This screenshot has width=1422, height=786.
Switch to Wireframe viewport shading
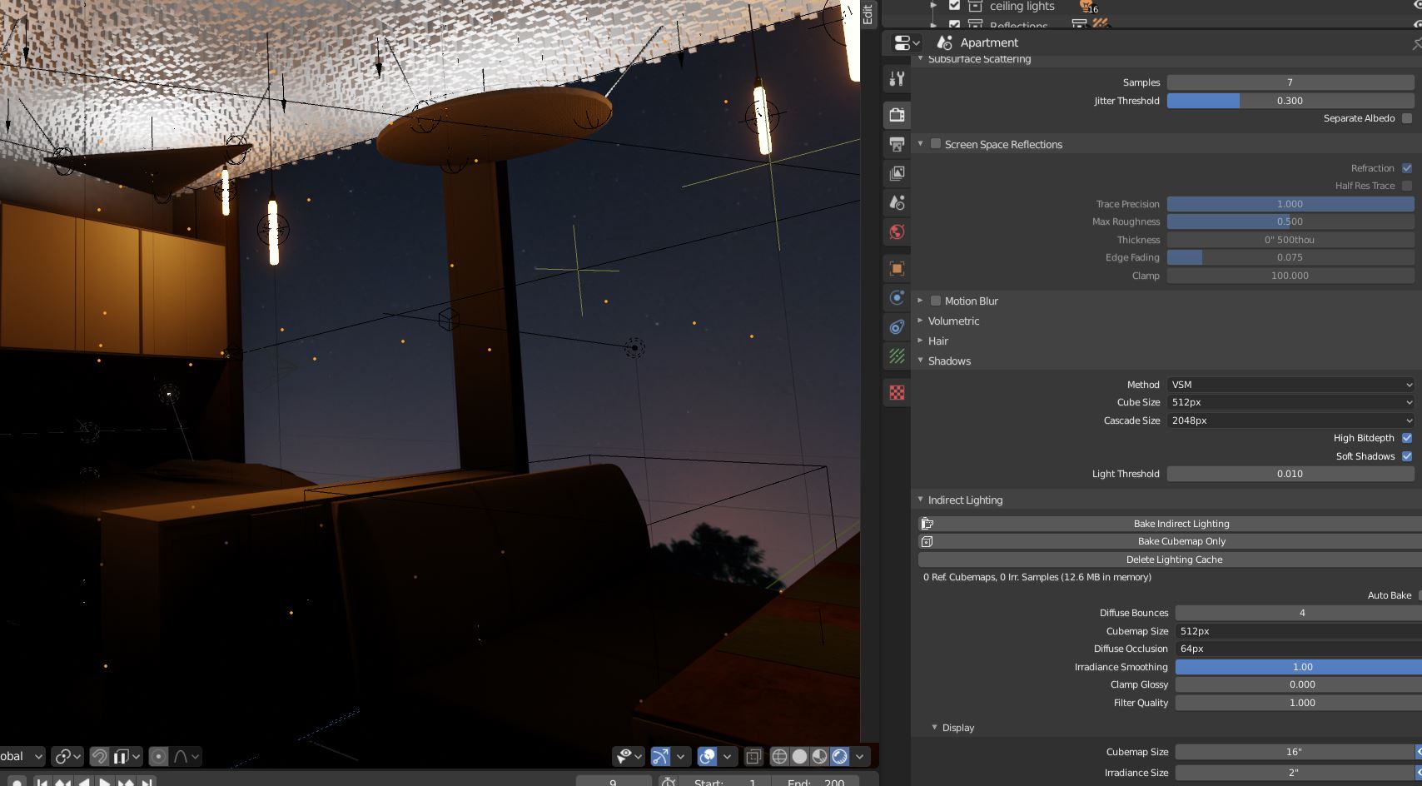781,757
